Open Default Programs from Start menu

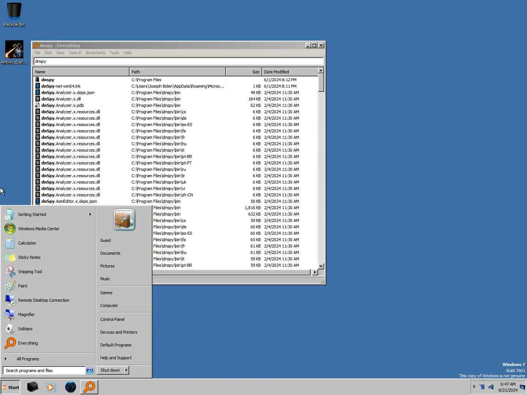coord(116,345)
